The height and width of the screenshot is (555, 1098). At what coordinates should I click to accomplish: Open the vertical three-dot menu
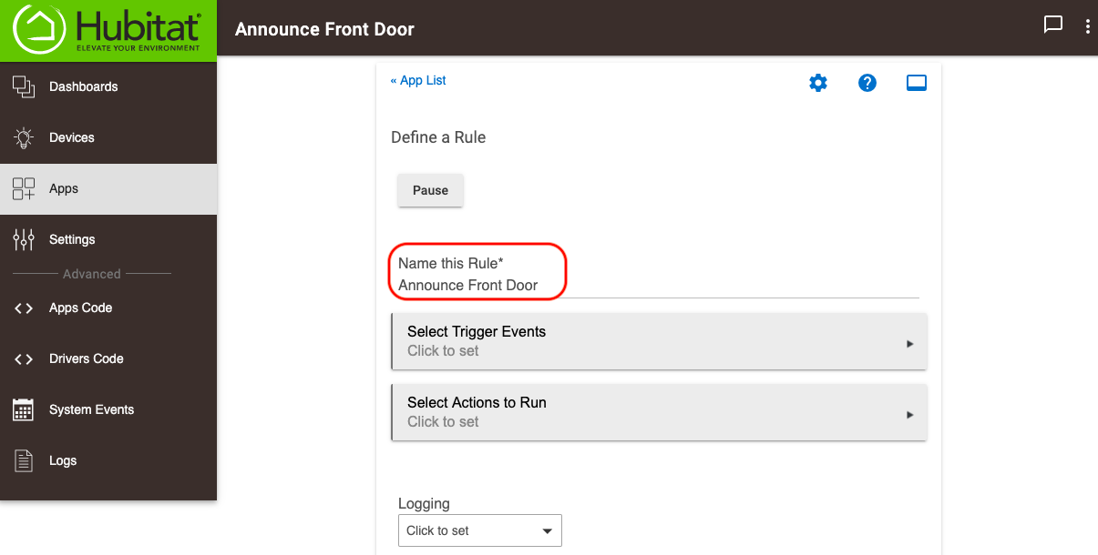click(1088, 26)
